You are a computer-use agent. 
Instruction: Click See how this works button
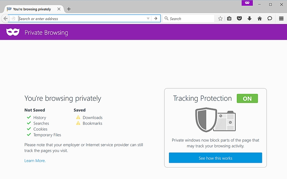point(216,158)
